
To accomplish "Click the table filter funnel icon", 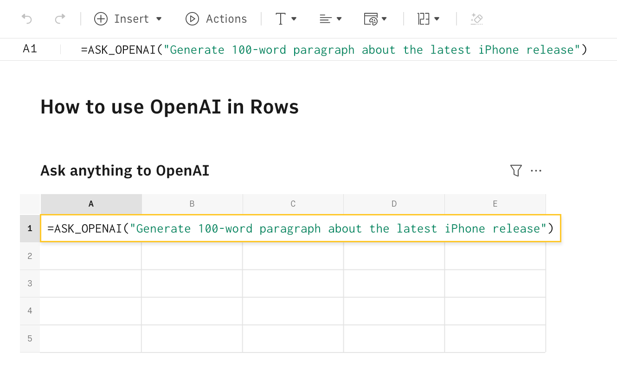I will pos(516,170).
